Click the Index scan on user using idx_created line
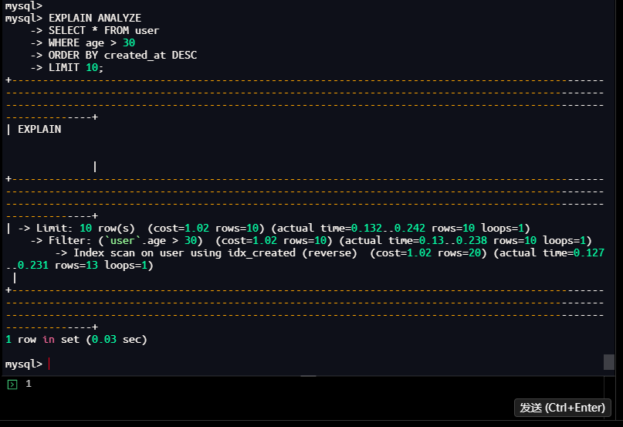The image size is (623, 427). coord(330,252)
